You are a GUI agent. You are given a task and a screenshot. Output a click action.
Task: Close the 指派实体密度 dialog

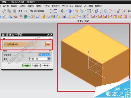(x=51, y=35)
